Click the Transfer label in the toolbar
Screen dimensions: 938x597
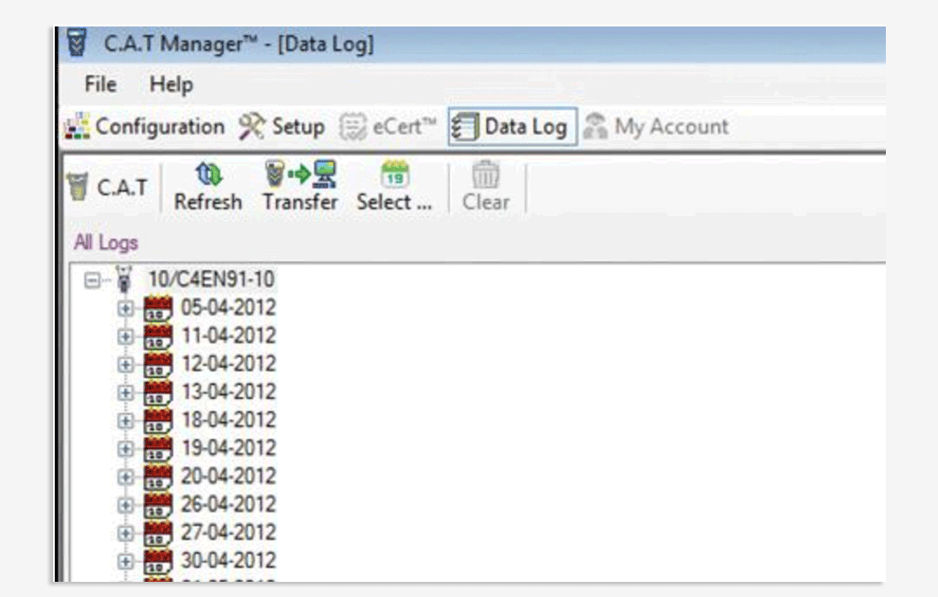300,202
